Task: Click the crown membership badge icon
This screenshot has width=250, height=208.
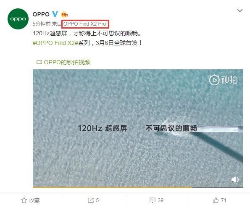Action: tap(64, 15)
